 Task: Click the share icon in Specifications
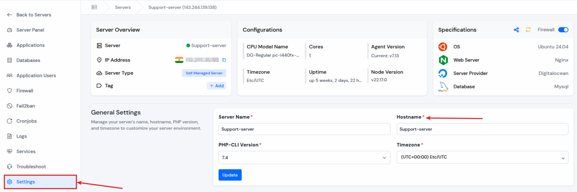click(516, 30)
